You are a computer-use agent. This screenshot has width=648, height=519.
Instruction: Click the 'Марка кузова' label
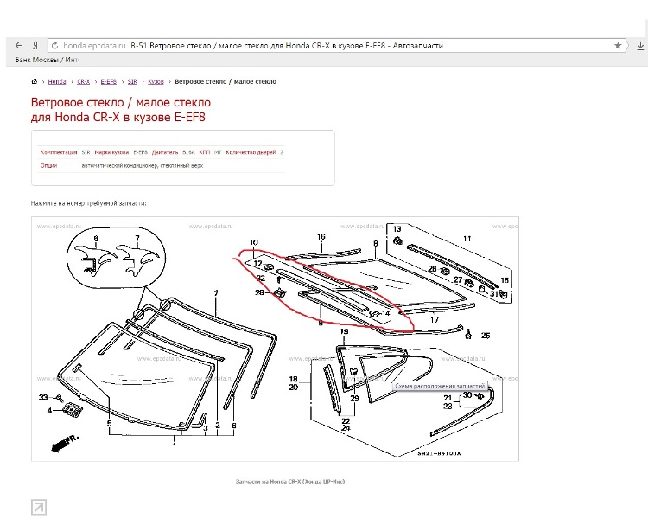(111, 152)
